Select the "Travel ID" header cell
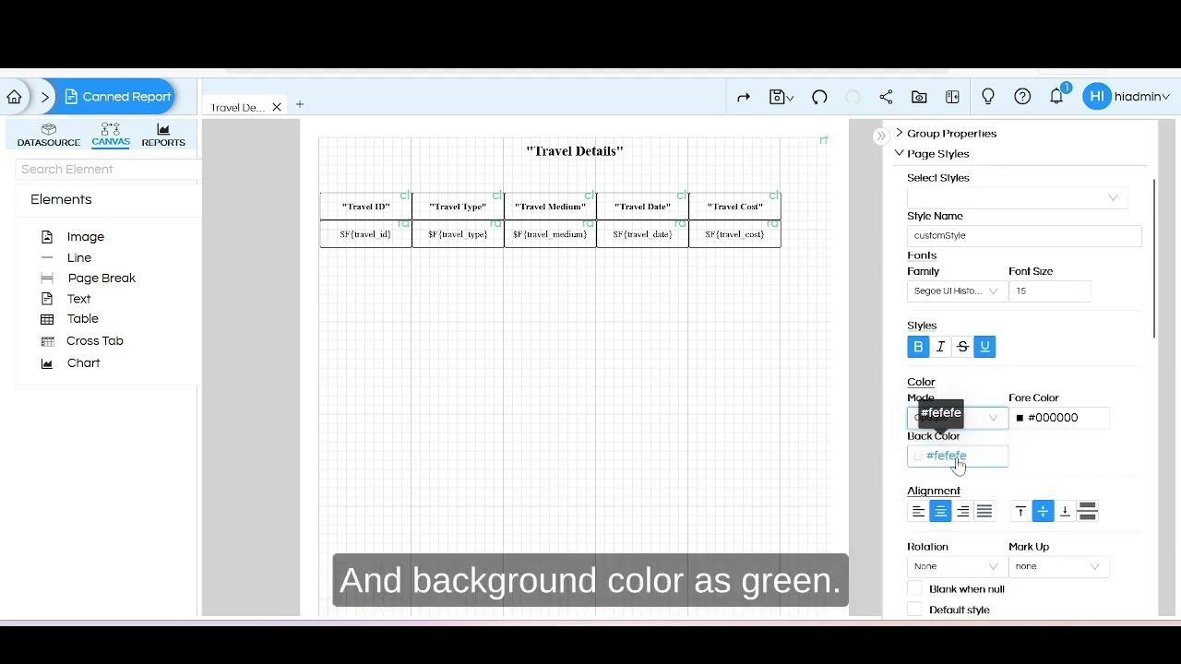This screenshot has height=664, width=1181. [x=365, y=207]
